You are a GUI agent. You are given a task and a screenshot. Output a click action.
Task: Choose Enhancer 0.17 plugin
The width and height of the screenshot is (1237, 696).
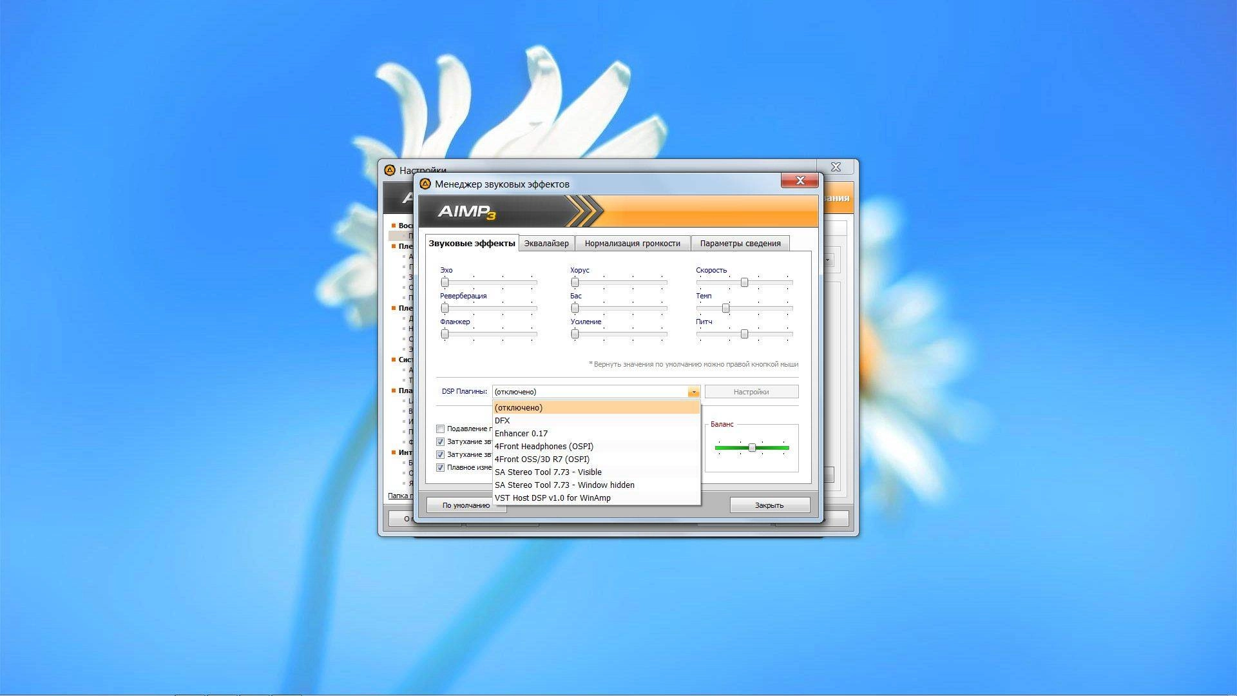point(596,433)
